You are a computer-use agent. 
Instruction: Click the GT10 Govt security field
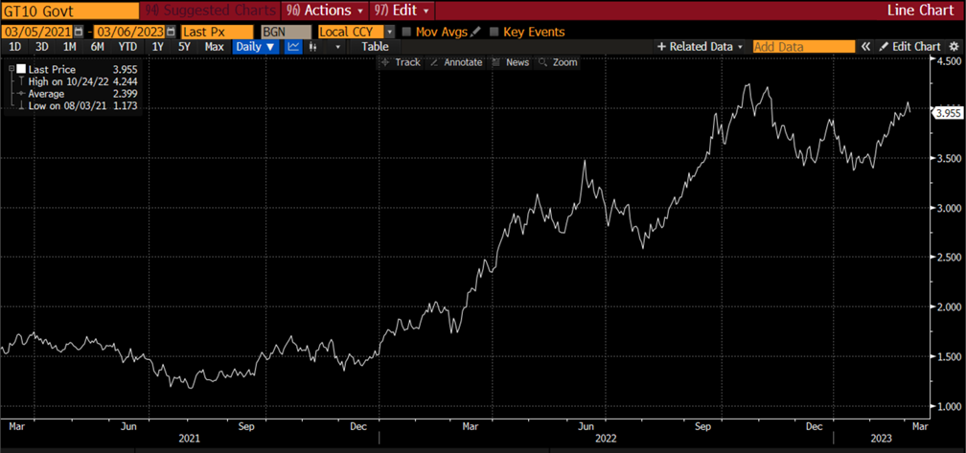tap(70, 11)
